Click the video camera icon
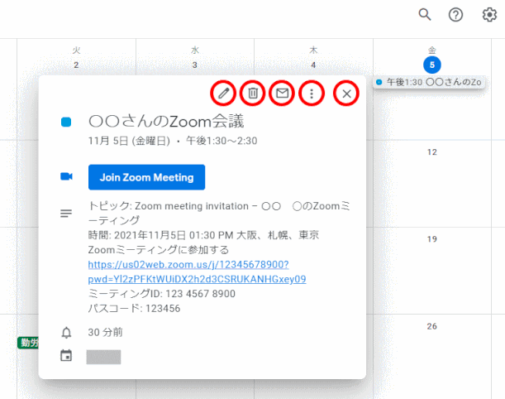The height and width of the screenshot is (399, 505). (66, 176)
